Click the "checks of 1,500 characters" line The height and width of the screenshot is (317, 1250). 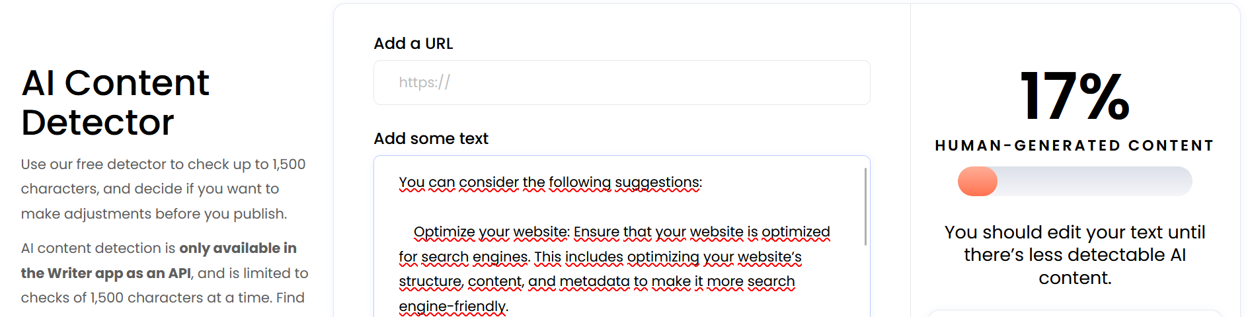pyautogui.click(x=163, y=298)
